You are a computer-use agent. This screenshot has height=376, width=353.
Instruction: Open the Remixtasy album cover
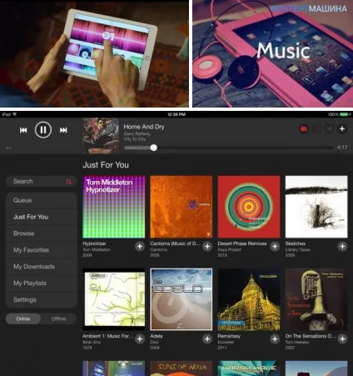click(249, 299)
